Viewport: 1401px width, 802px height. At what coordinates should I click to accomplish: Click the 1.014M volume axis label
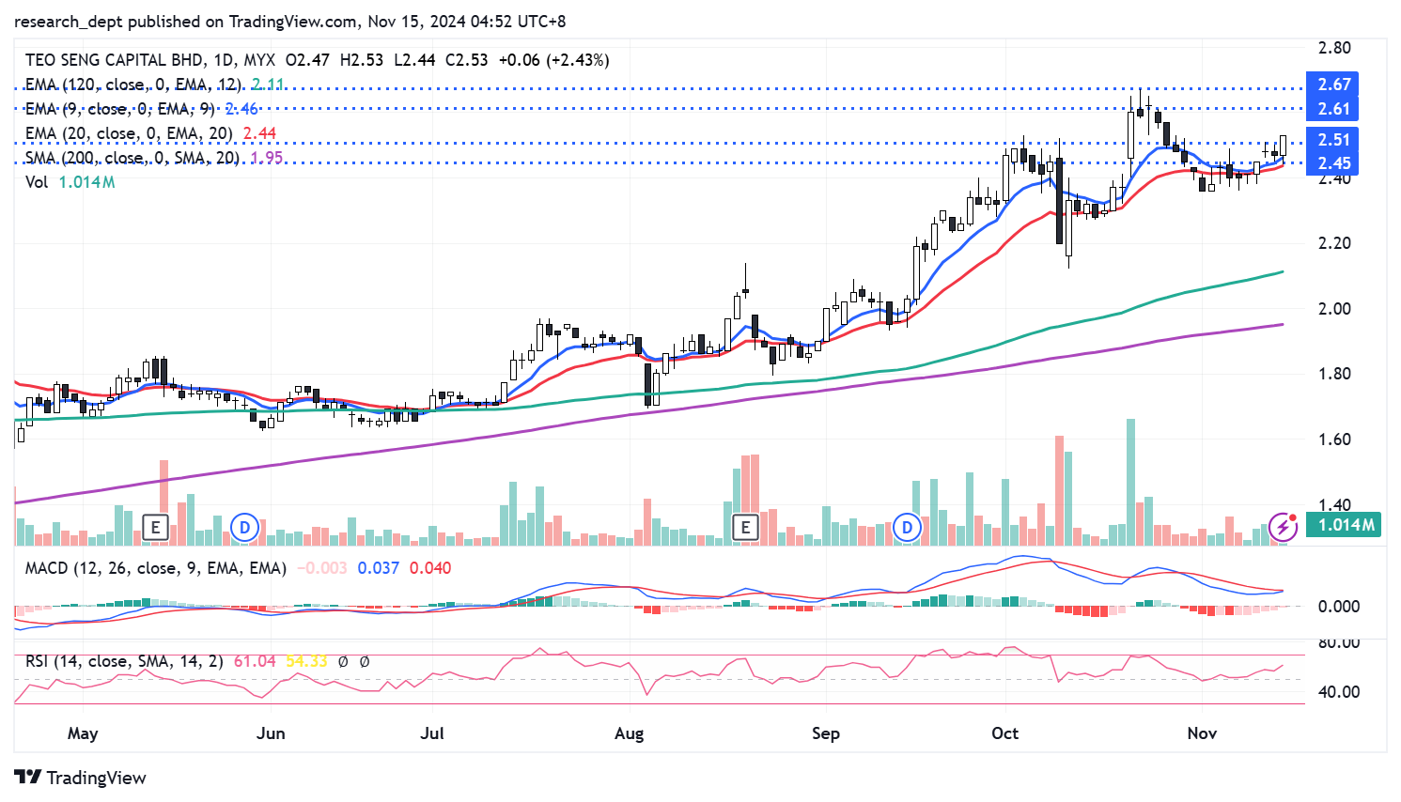1346,525
